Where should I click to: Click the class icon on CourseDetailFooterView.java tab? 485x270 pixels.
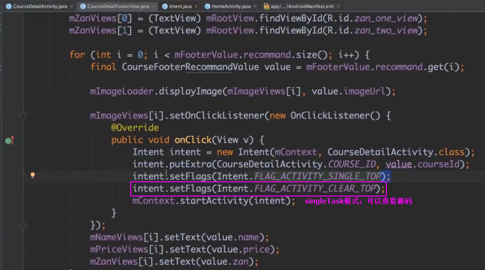click(83, 6)
